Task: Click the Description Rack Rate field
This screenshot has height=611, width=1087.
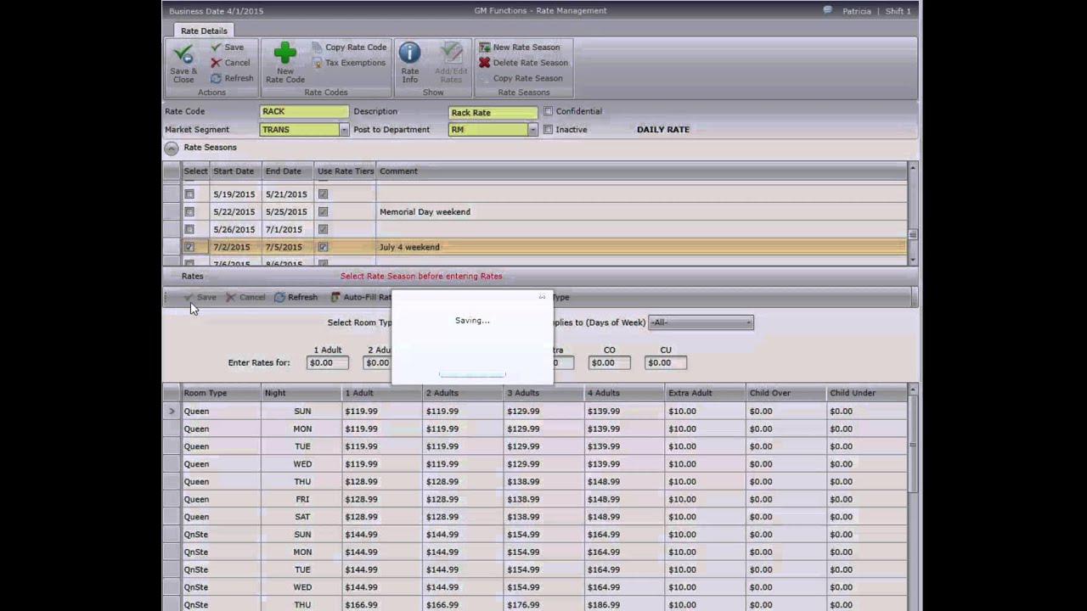Action: [x=493, y=112]
